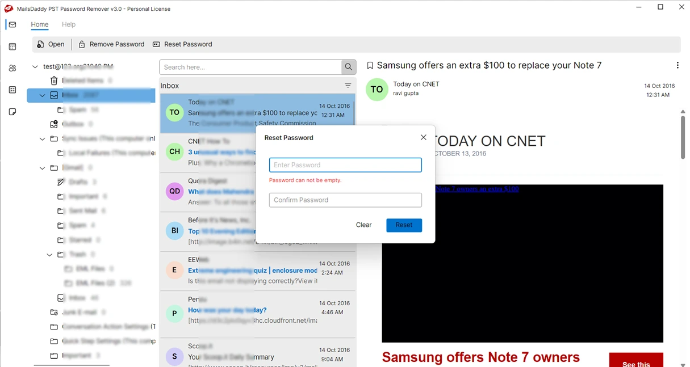Close the Reset Password dialog
Screen dimensions: 690x367
coord(423,137)
